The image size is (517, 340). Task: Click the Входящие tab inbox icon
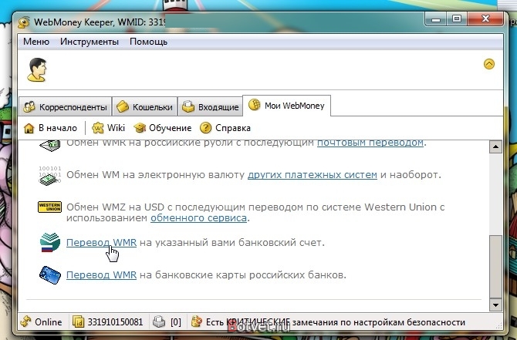click(x=188, y=106)
